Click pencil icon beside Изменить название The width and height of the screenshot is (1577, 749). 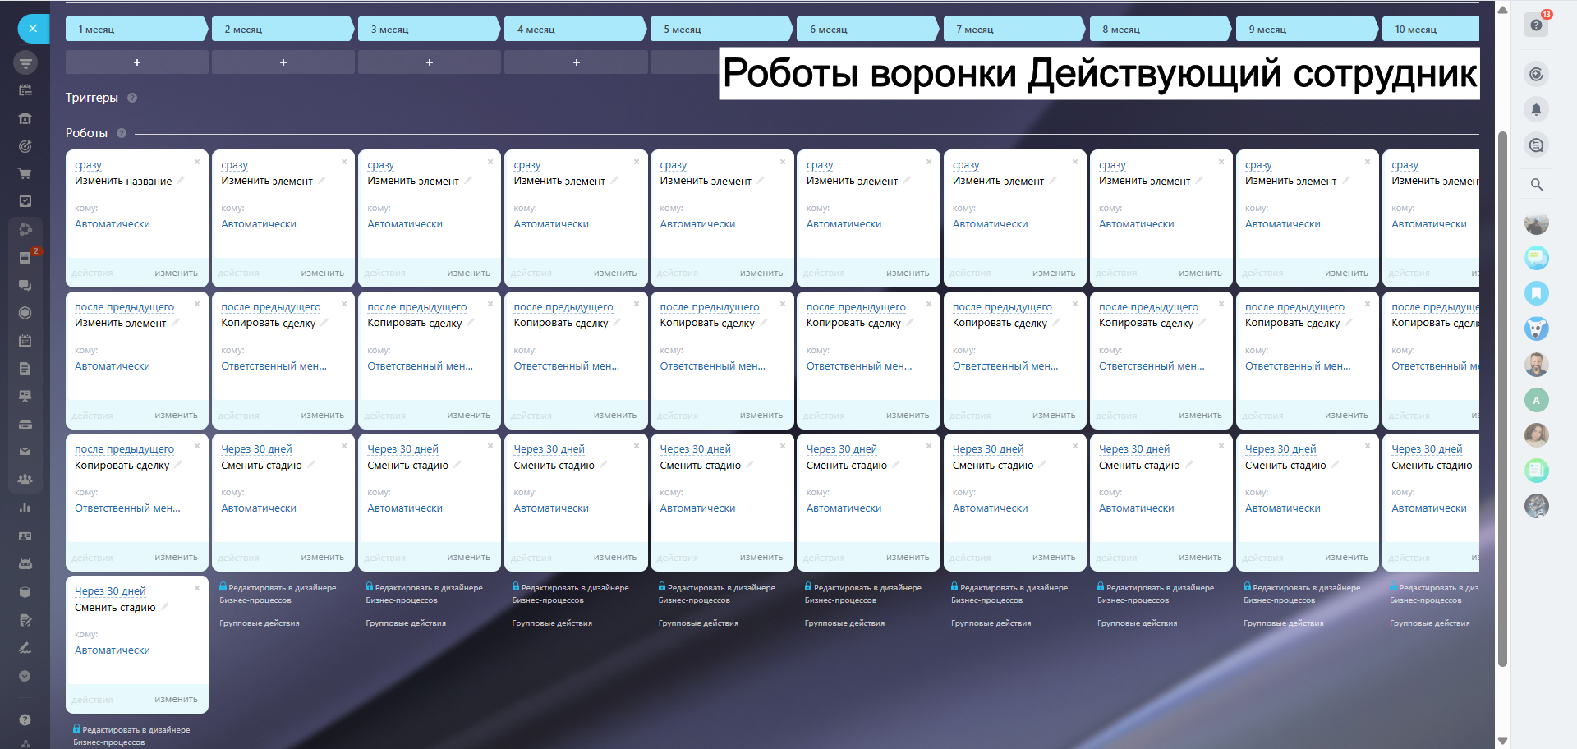coord(181,180)
